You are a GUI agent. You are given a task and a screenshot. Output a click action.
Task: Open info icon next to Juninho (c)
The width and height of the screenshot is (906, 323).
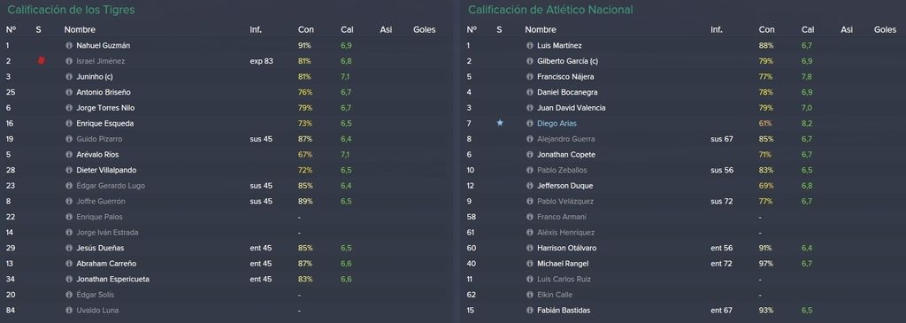[x=69, y=76]
